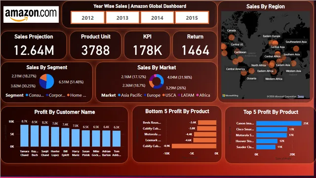The image size is (316, 178).
Task: Click the Caribbean label on the map
Action: pos(240,52)
